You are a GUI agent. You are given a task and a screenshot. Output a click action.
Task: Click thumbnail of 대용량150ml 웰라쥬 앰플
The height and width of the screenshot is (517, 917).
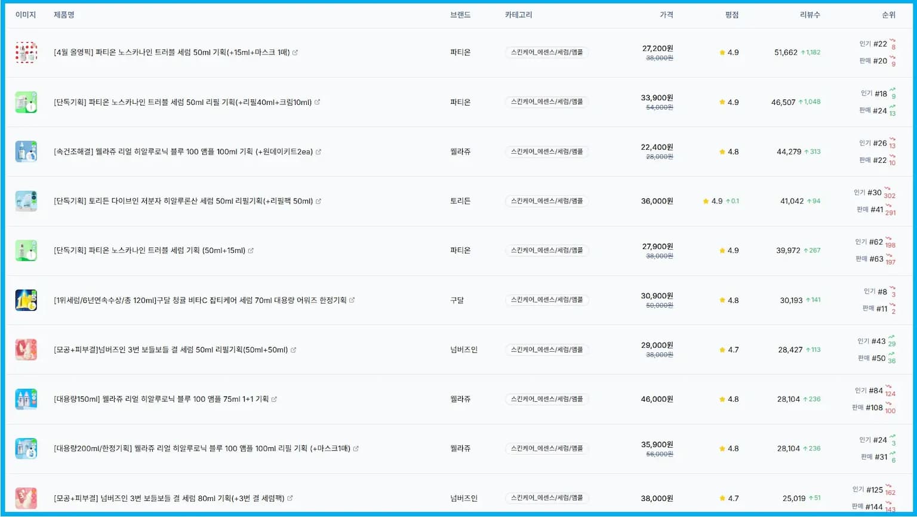(26, 399)
